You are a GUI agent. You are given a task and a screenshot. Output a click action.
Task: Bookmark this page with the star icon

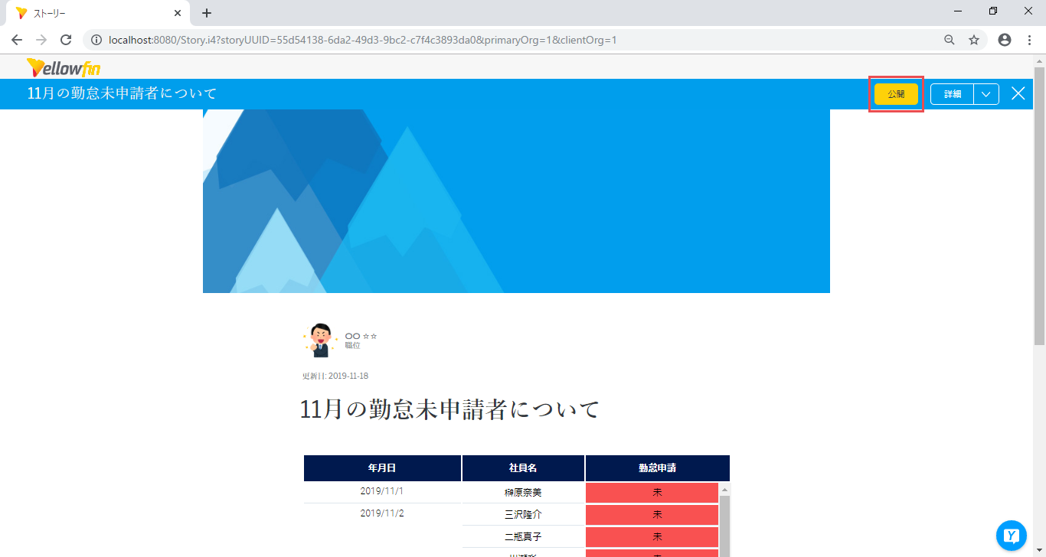point(974,40)
